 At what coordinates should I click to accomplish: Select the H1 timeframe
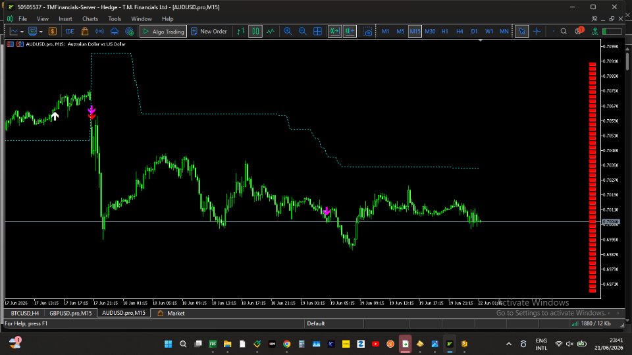pyautogui.click(x=445, y=32)
